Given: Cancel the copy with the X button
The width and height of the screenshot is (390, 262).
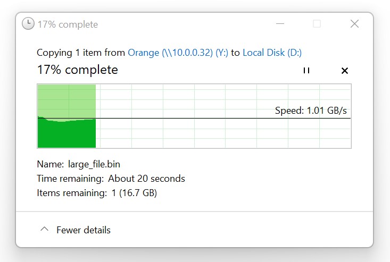Looking at the screenshot, I should 345,71.
